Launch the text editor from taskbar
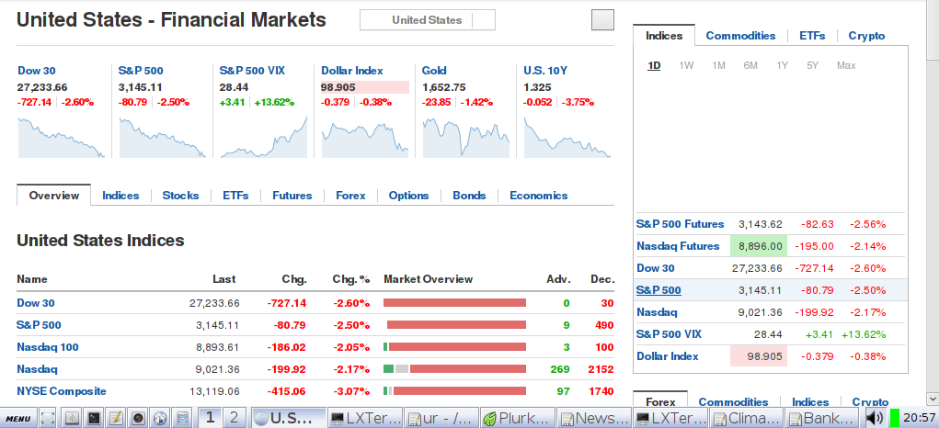This screenshot has width=939, height=428. (x=116, y=417)
